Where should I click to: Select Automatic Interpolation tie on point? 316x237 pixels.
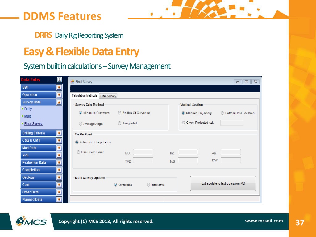(x=77, y=142)
